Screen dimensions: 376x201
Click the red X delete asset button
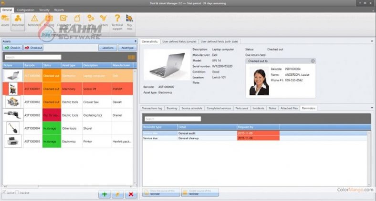click(x=131, y=194)
